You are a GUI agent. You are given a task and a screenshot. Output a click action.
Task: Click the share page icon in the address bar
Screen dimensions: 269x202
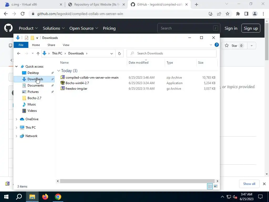coord(219,14)
